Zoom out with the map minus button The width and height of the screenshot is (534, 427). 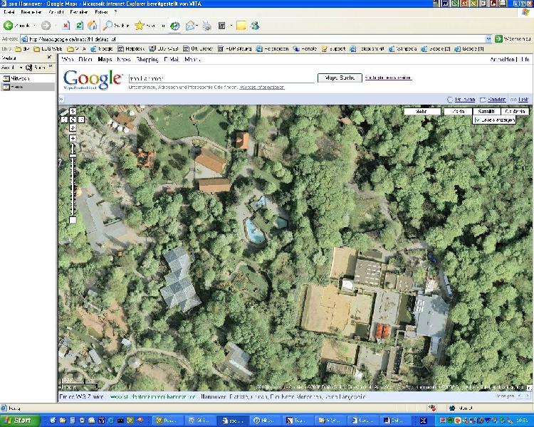[x=73, y=221]
